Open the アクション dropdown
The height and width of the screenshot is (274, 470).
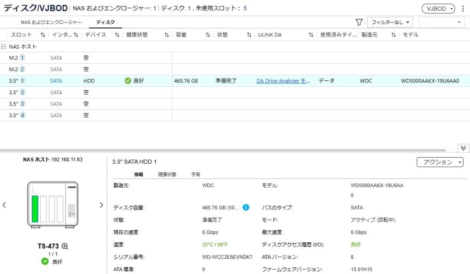[x=440, y=162]
